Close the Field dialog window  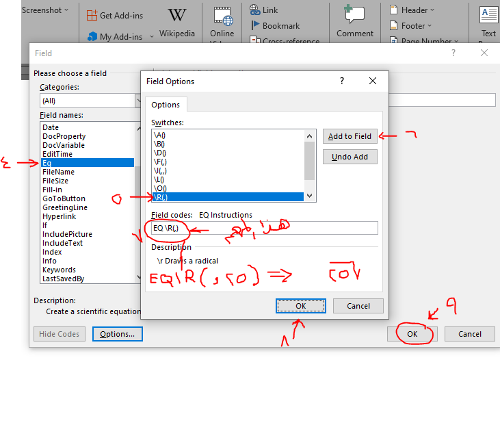click(x=484, y=53)
